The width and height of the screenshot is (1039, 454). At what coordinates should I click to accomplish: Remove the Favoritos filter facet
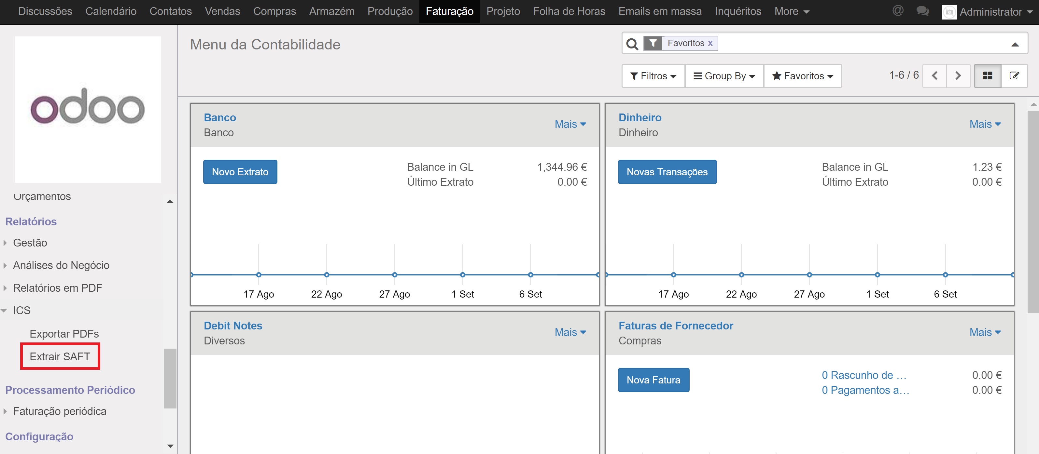pyautogui.click(x=710, y=43)
